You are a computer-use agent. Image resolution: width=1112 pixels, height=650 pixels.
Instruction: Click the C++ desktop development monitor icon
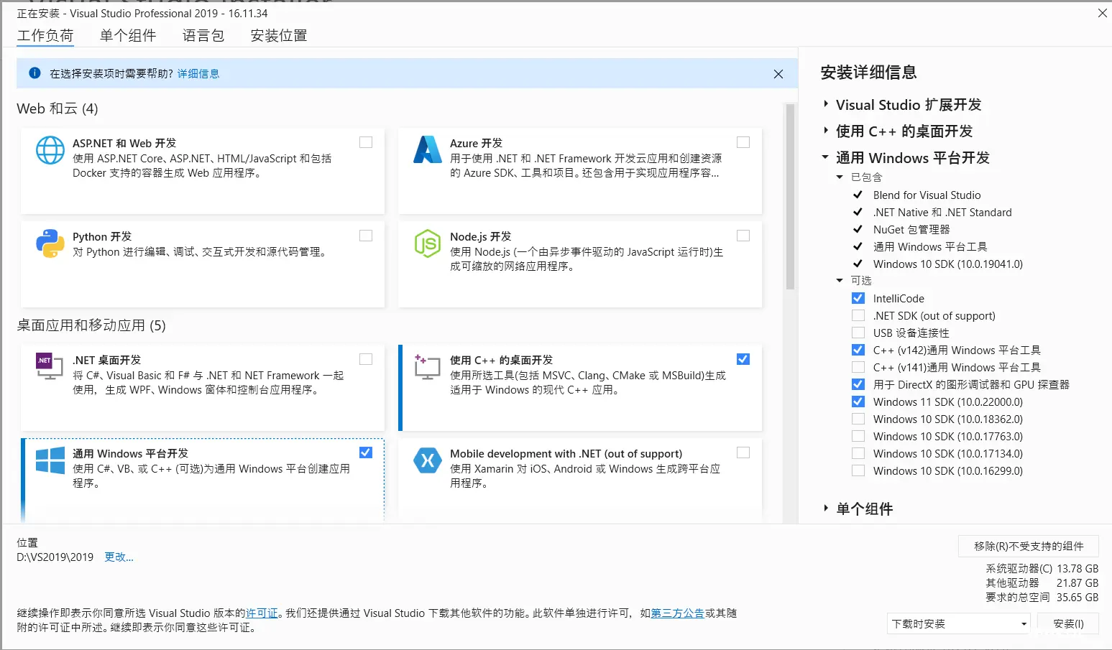tap(427, 366)
